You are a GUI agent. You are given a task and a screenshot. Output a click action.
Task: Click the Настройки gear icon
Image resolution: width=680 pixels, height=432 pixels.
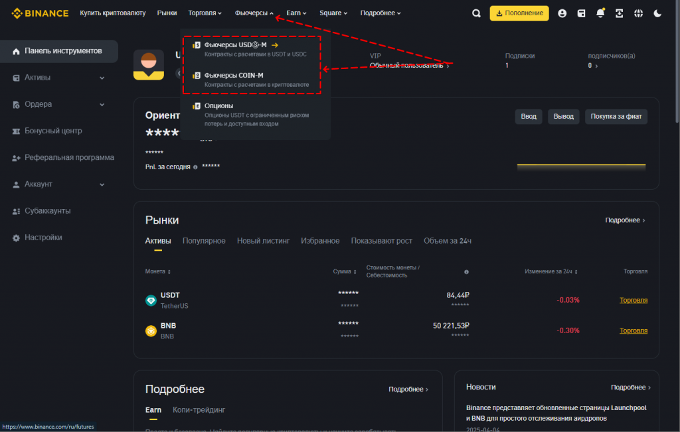16,238
